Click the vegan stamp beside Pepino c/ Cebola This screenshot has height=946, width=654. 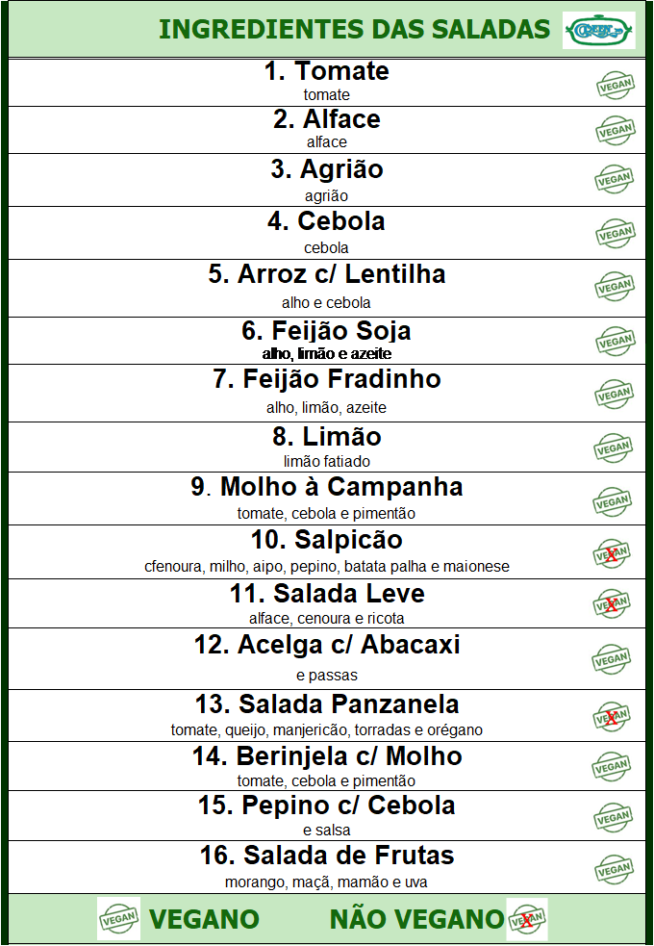coord(613,817)
